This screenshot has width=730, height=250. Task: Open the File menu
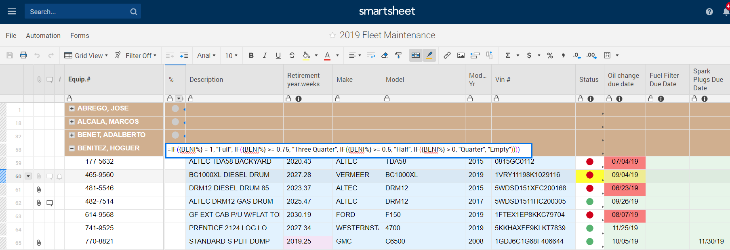pyautogui.click(x=11, y=35)
